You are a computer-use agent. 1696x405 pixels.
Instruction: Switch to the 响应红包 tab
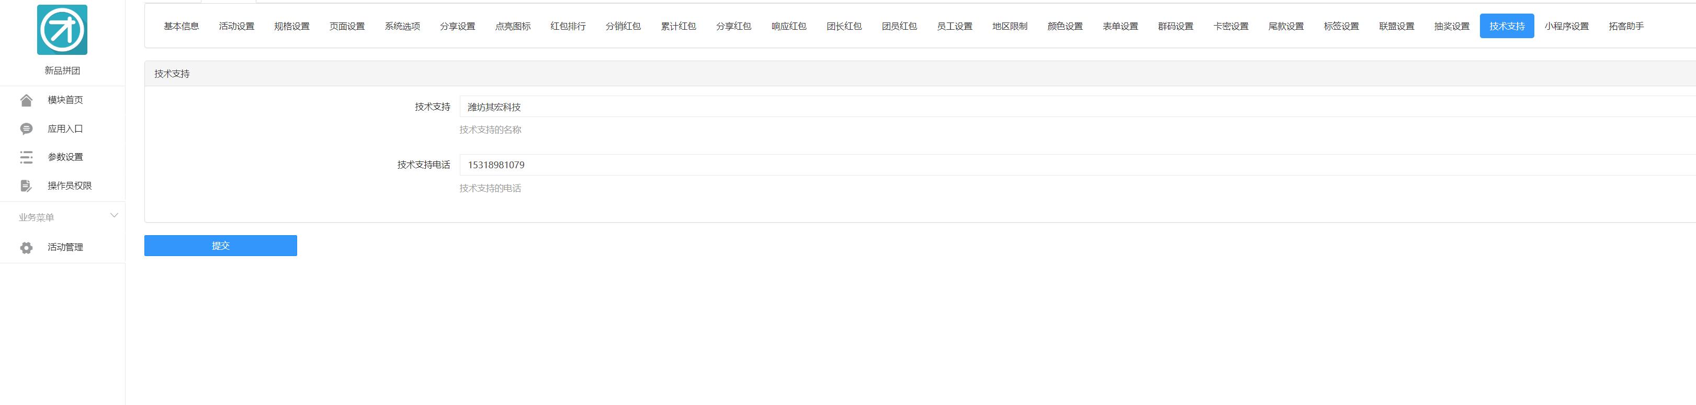tap(789, 26)
